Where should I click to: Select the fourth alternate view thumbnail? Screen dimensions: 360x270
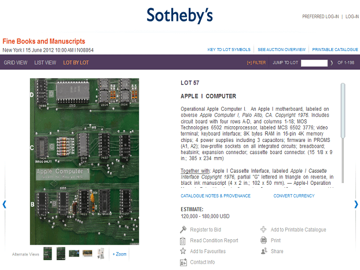(x=87, y=253)
